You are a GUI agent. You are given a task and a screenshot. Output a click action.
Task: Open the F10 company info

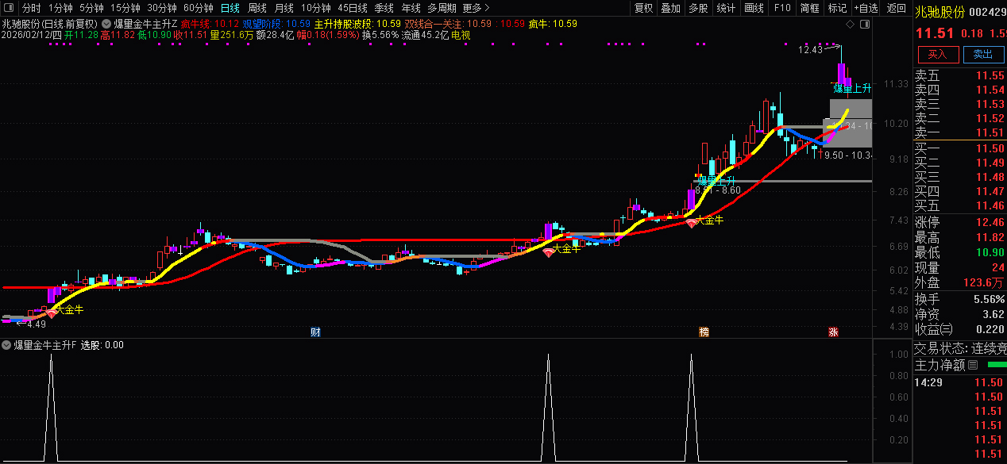(782, 8)
